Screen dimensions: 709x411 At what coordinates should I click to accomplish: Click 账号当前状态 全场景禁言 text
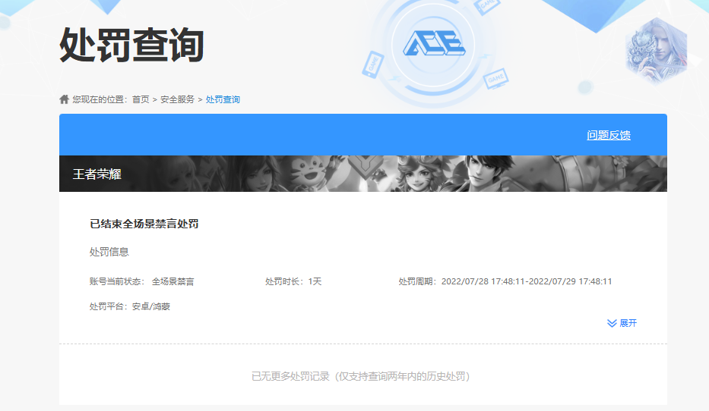pyautogui.click(x=141, y=281)
